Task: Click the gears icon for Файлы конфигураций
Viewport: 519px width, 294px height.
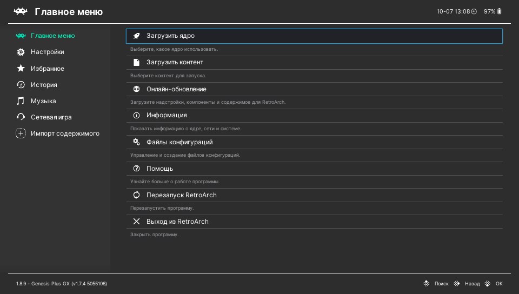Action: (x=136, y=142)
